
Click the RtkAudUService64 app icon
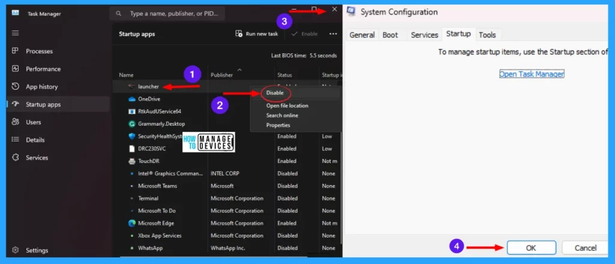[132, 111]
